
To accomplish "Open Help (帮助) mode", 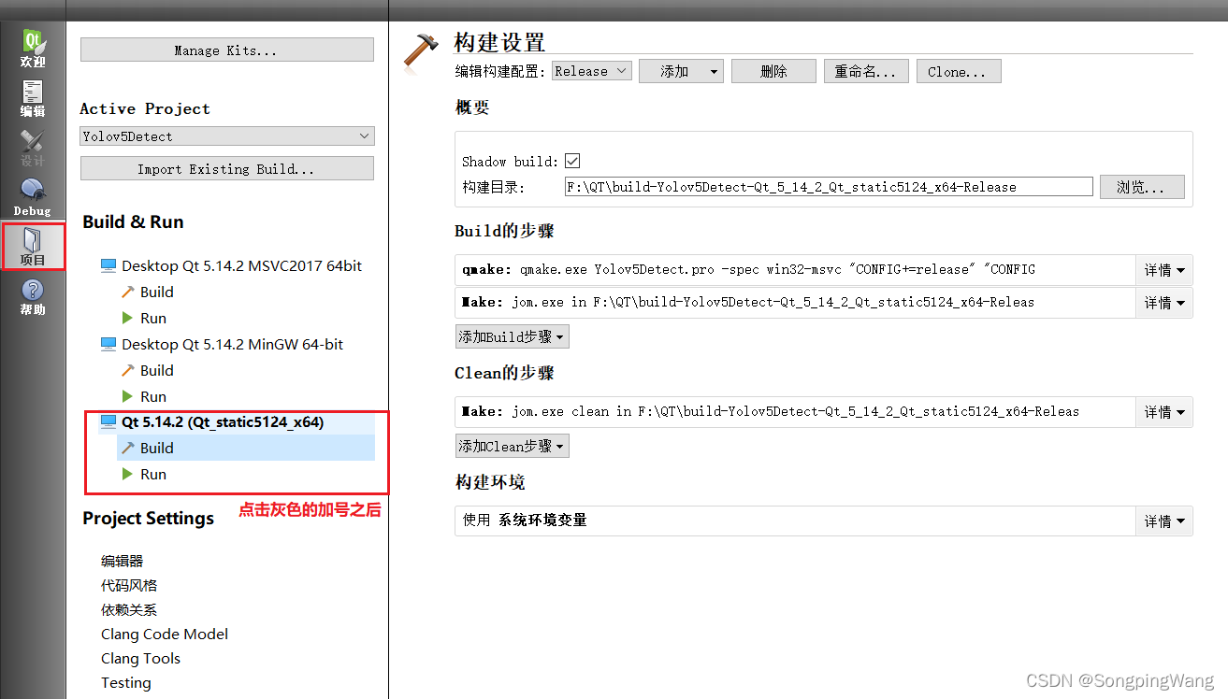I will click(x=32, y=297).
